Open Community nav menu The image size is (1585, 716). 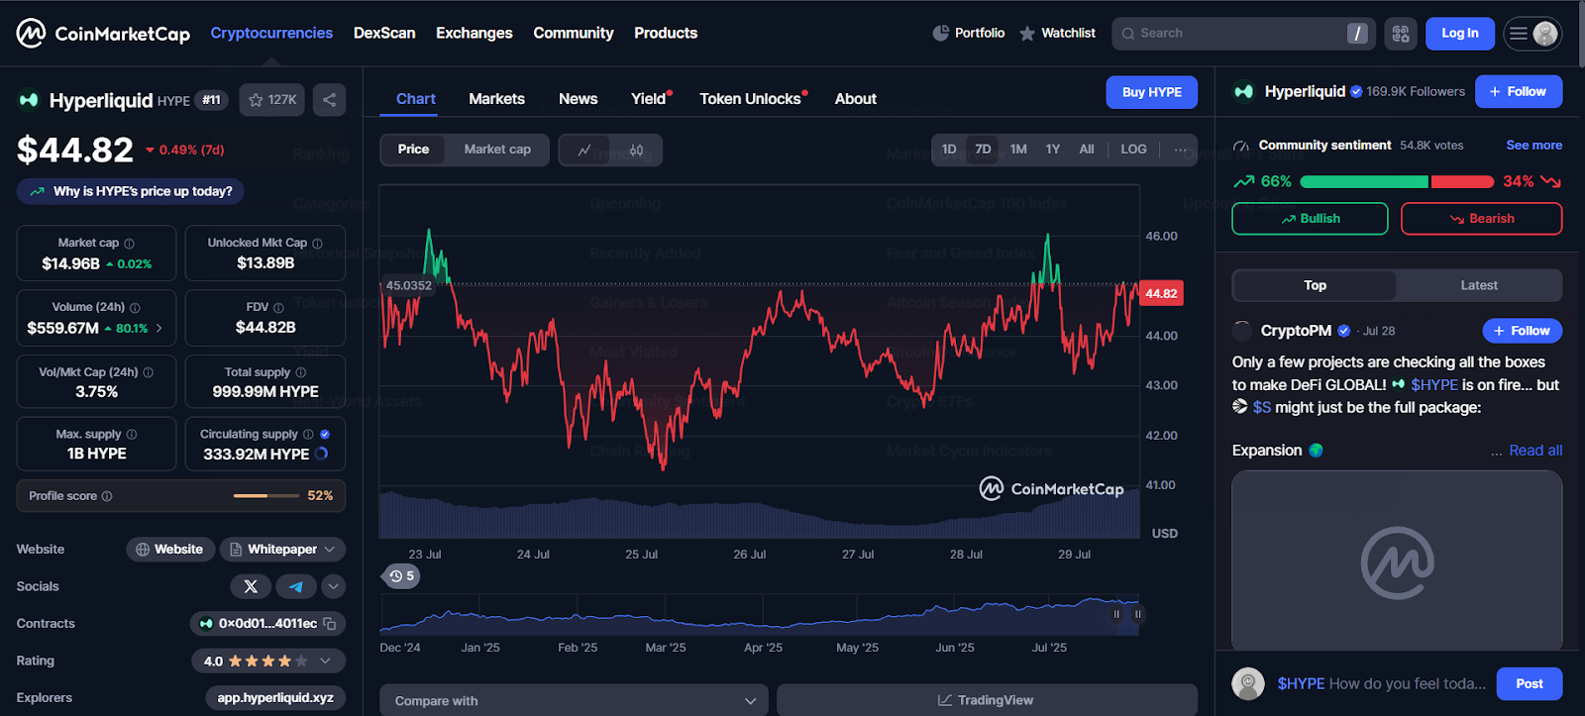[574, 34]
